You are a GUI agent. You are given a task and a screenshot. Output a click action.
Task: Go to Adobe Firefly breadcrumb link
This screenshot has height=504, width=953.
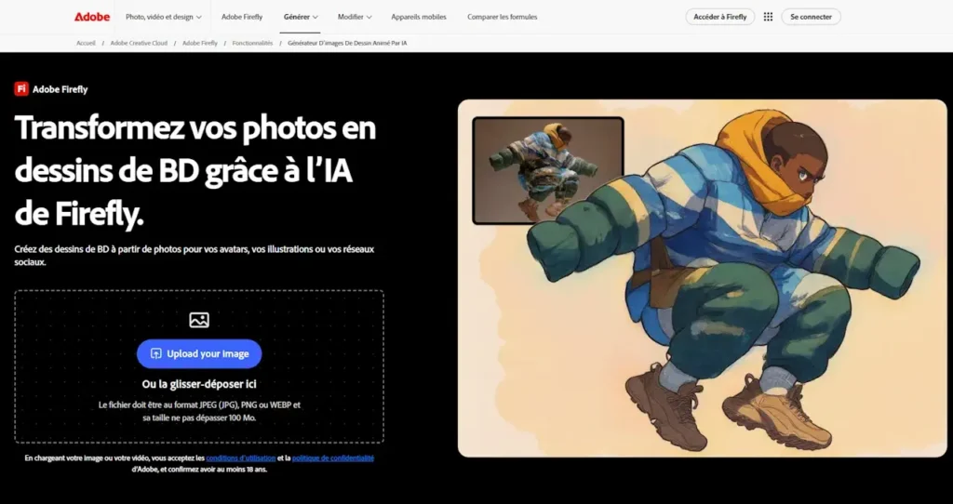pyautogui.click(x=200, y=43)
